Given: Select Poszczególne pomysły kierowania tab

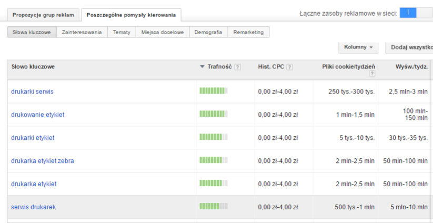Looking at the screenshot, I should 131,15.
